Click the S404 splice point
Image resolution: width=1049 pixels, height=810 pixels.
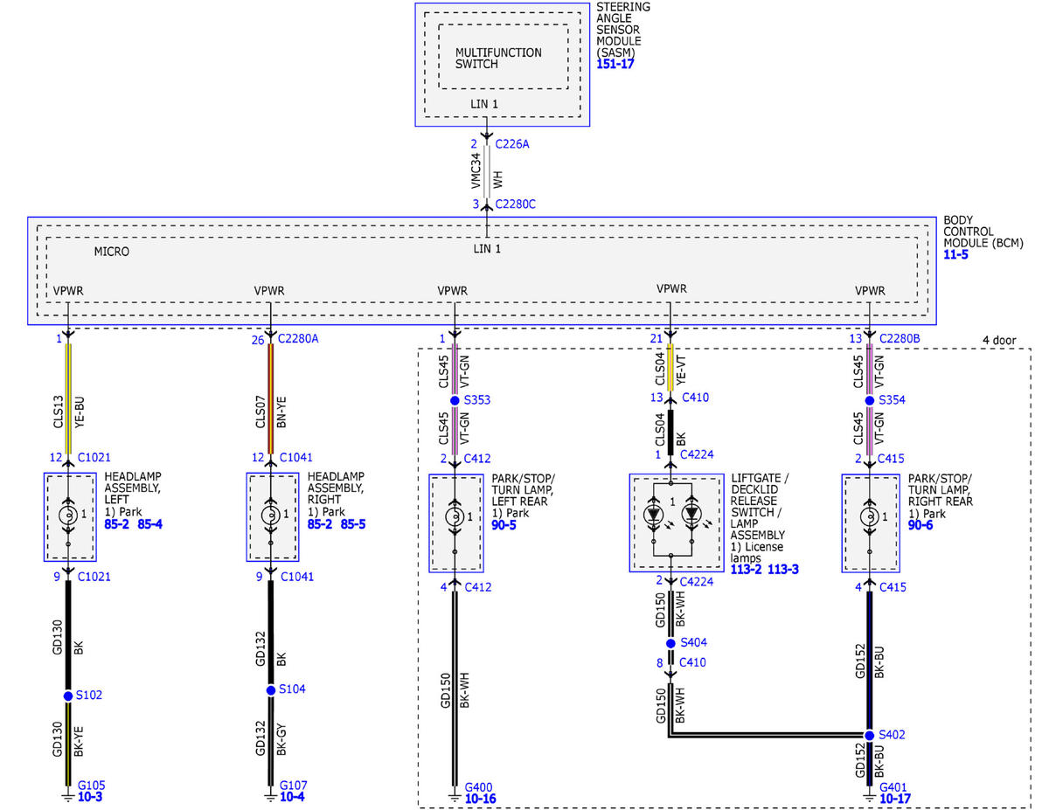click(x=670, y=643)
